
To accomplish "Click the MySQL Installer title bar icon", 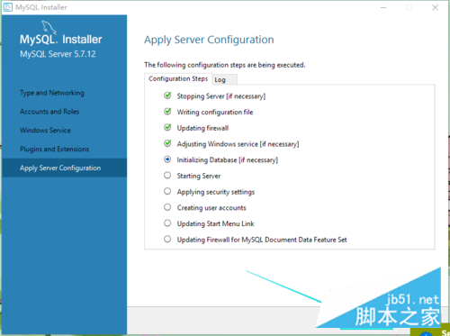I will click(x=8, y=7).
